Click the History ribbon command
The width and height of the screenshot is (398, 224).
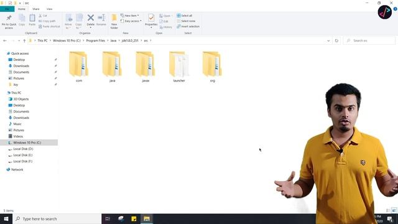click(166, 27)
